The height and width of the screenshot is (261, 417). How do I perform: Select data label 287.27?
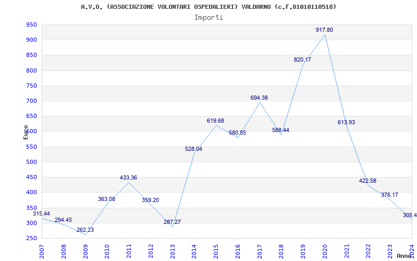(172, 222)
